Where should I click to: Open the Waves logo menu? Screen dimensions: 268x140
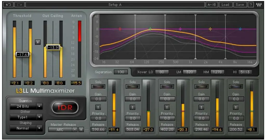coord(259,5)
